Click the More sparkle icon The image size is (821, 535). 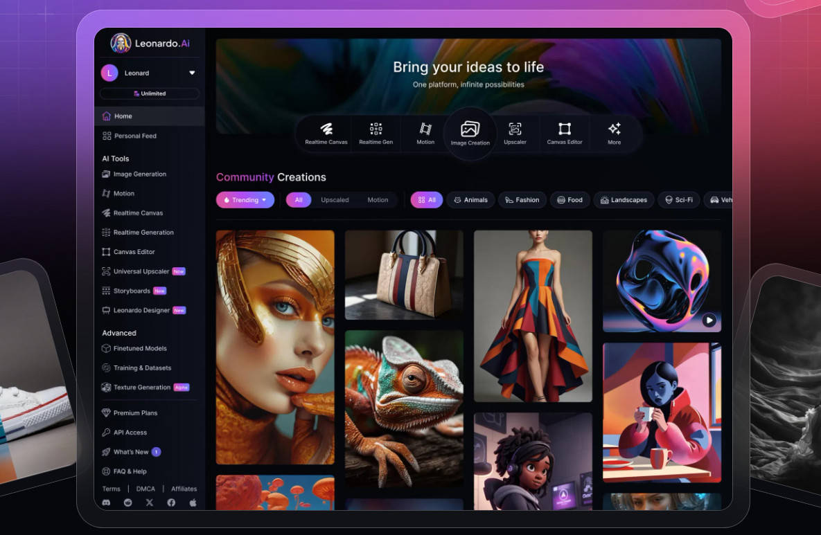coord(614,133)
